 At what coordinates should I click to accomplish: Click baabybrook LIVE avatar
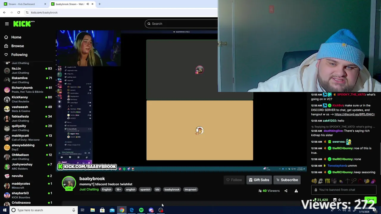coord(69,183)
